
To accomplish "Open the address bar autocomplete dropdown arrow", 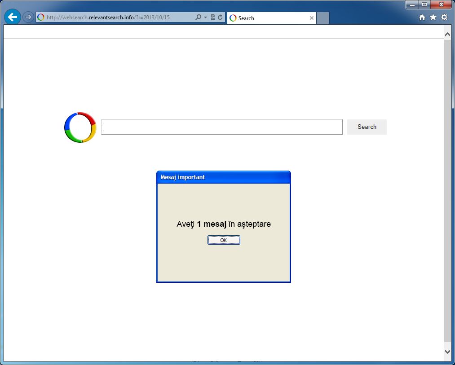I will (205, 18).
